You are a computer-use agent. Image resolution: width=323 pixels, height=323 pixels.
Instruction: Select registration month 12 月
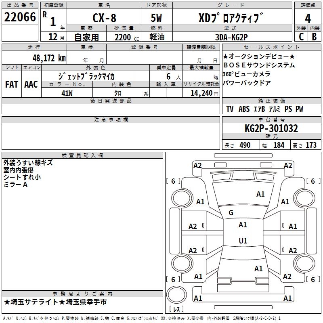(x=56, y=37)
